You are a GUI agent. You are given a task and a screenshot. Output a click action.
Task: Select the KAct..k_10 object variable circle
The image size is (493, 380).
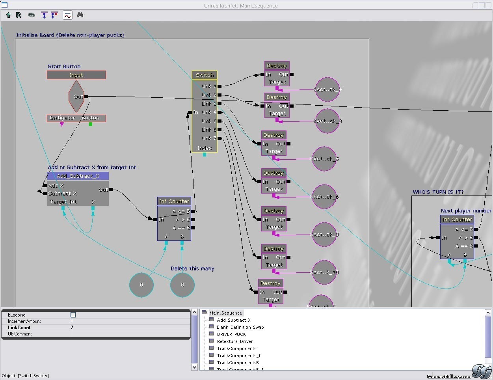click(324, 272)
